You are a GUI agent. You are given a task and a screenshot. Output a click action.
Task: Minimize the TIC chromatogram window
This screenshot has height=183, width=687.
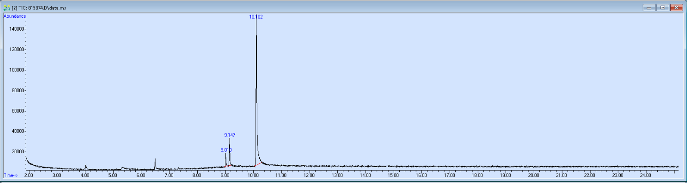point(649,8)
